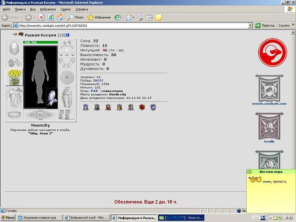Follow the events.combats.com link
This screenshot has width=296, height=222.
269,104
